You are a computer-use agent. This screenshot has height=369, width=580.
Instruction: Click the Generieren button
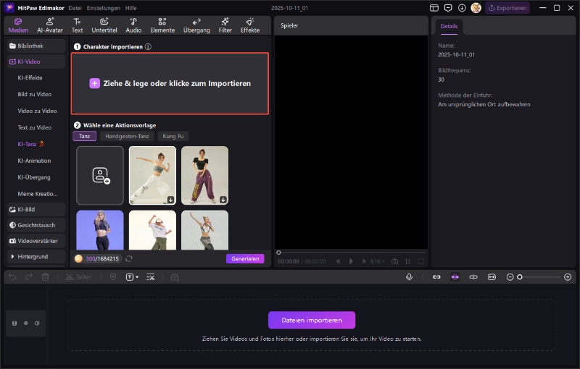[x=245, y=258]
